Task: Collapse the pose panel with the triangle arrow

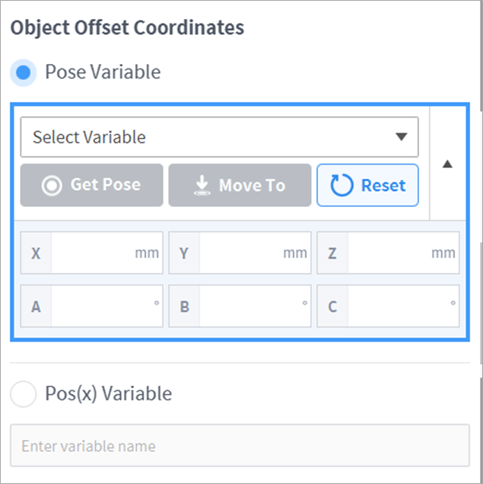Action: (x=448, y=164)
